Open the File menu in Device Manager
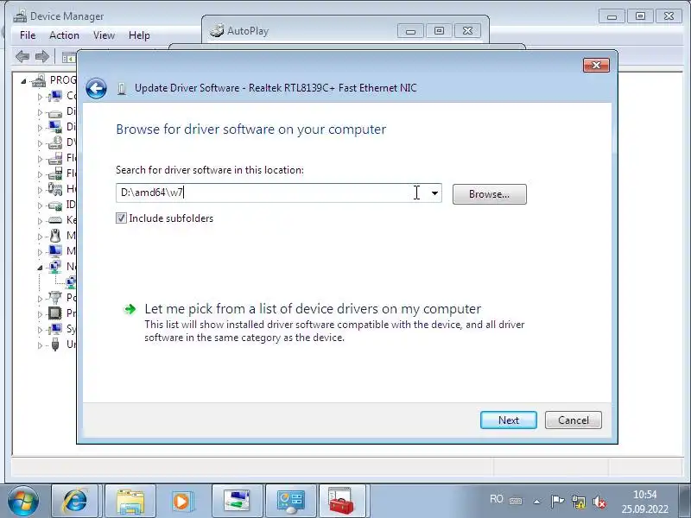691x518 pixels. 28,35
